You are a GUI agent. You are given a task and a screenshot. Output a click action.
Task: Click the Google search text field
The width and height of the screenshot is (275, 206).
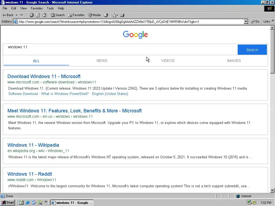pyautogui.click(x=120, y=50)
